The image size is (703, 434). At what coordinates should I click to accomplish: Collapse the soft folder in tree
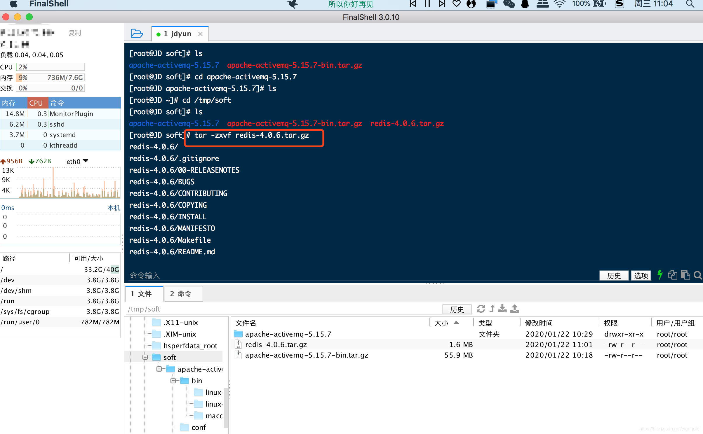[145, 357]
